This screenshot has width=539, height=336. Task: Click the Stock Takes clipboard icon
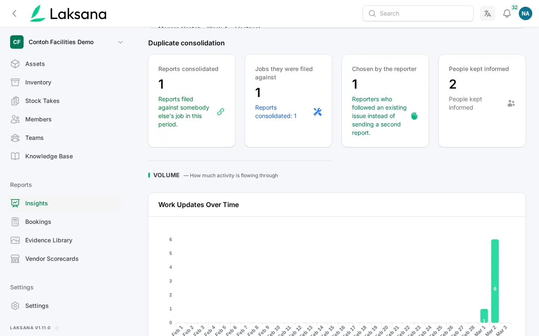coord(15,101)
